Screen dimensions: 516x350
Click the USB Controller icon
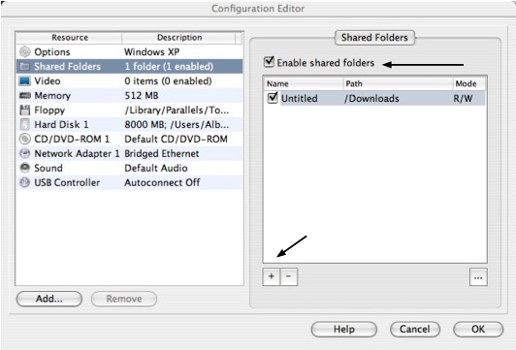pyautogui.click(x=25, y=182)
